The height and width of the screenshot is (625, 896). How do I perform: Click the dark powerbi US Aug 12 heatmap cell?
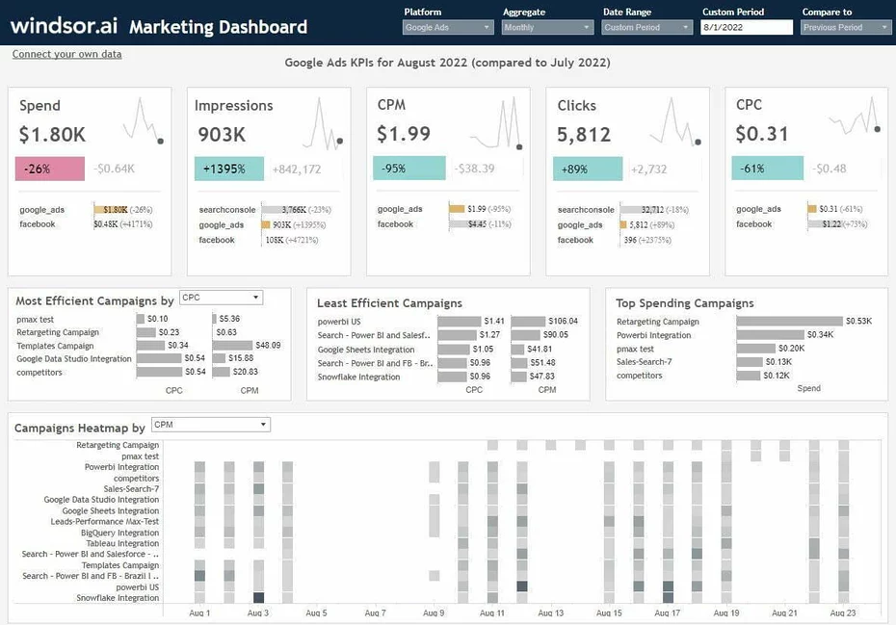click(x=522, y=586)
